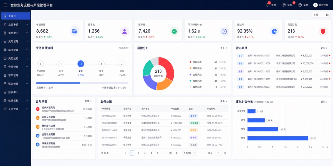Viewport: 333px width, 166px height.
Task: Open the hamburger menu icon
Action: (x=5, y=5)
